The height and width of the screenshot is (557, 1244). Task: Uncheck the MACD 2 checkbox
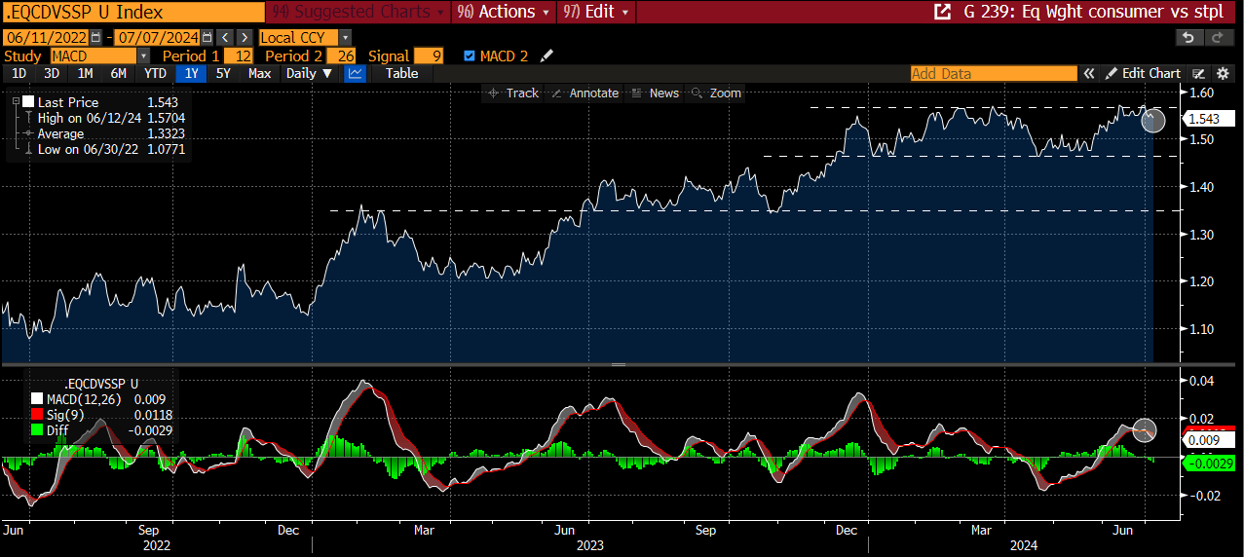click(x=470, y=56)
